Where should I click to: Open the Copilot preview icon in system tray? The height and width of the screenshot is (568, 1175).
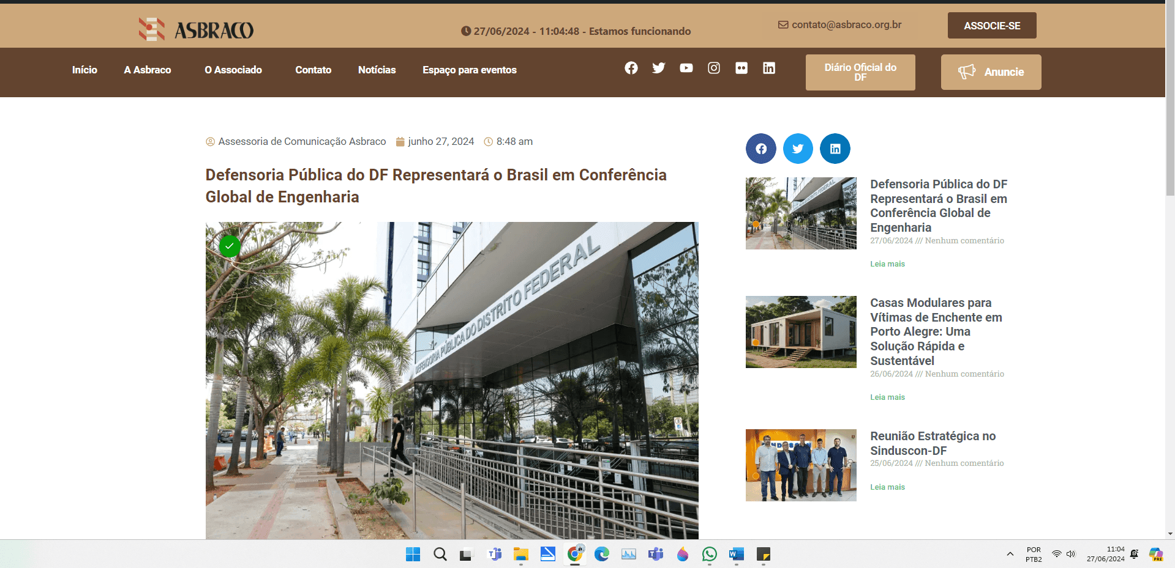[1156, 555]
